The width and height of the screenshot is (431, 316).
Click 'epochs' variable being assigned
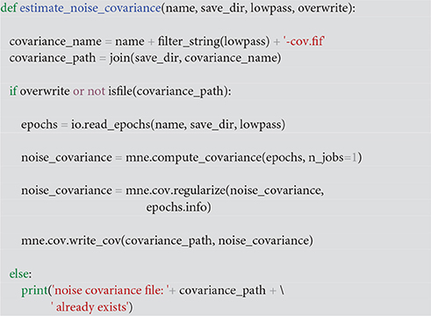pyautogui.click(x=40, y=125)
